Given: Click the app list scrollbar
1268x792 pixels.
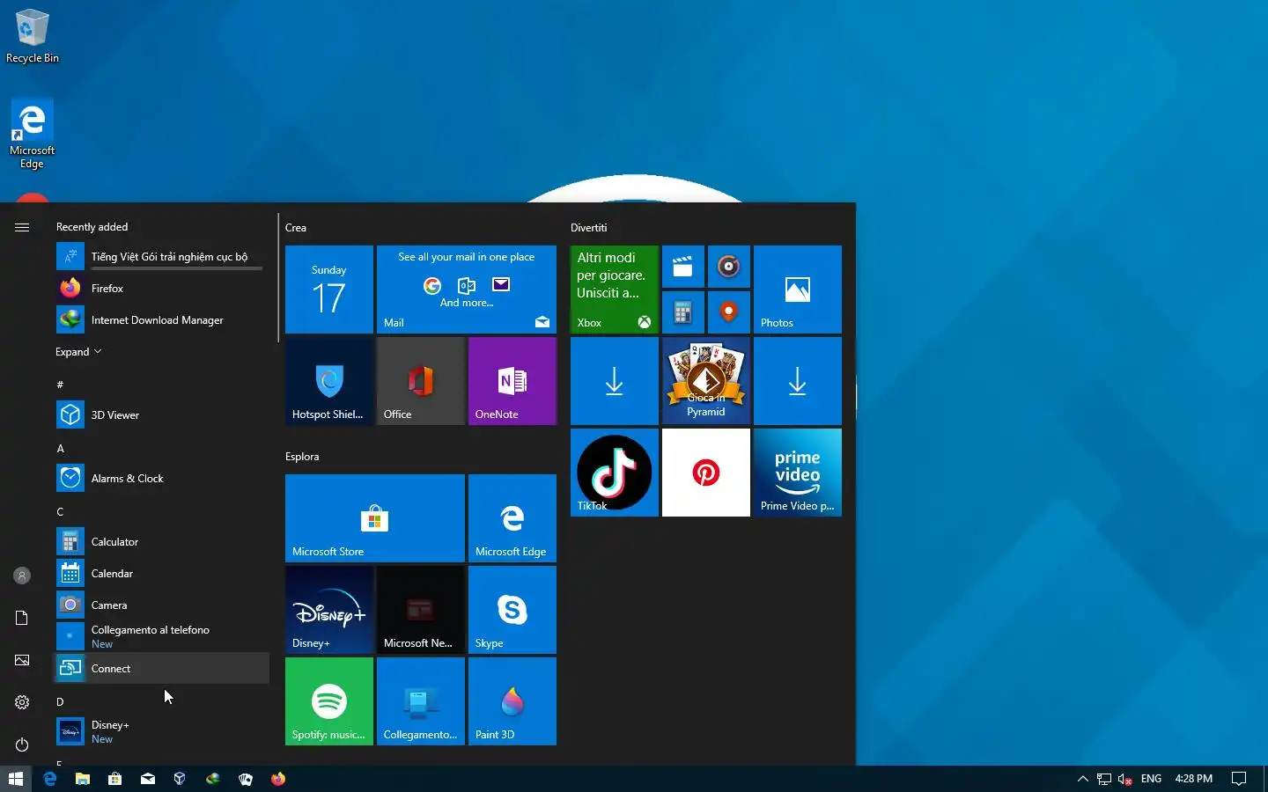Looking at the screenshot, I should 278,277.
